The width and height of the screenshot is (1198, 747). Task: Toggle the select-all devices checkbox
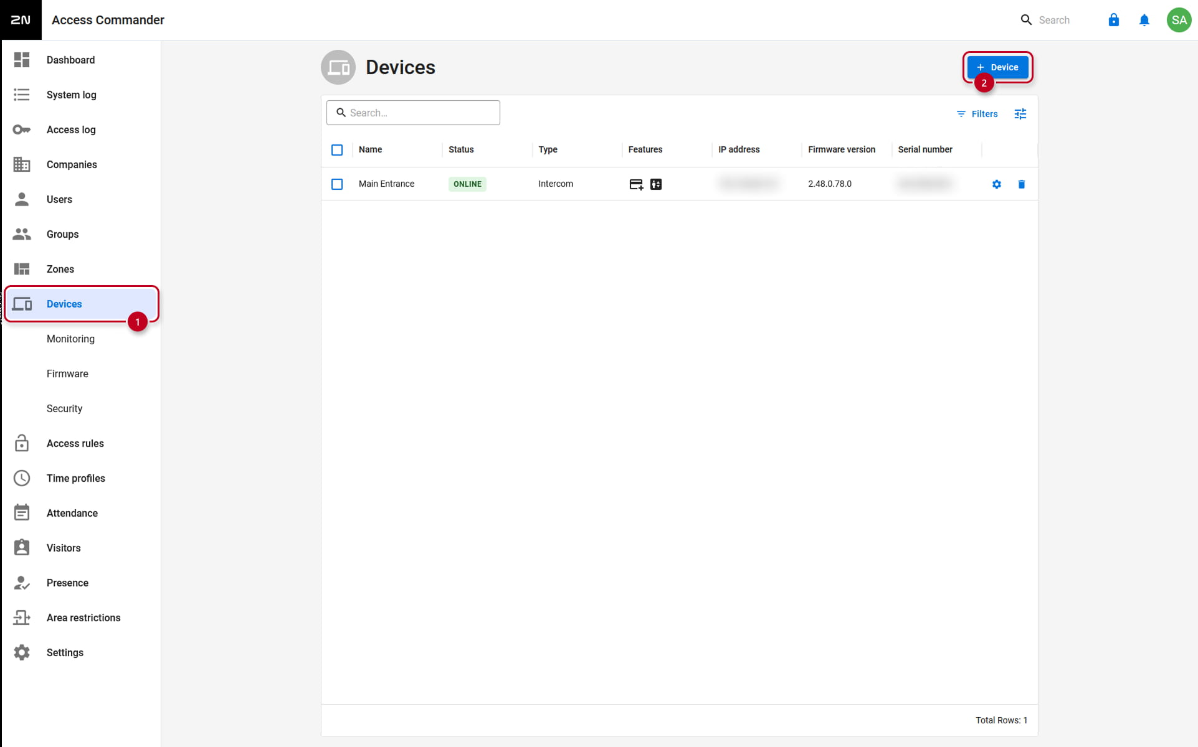[x=337, y=150]
